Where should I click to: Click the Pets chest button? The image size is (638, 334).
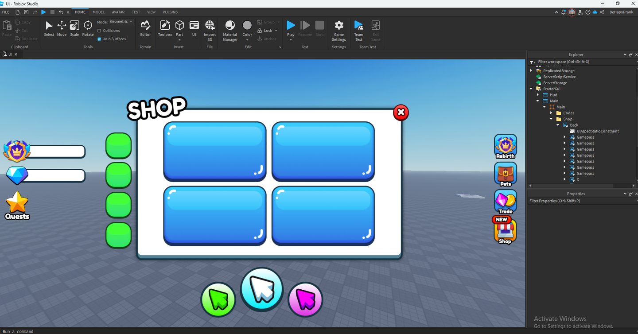tap(506, 174)
